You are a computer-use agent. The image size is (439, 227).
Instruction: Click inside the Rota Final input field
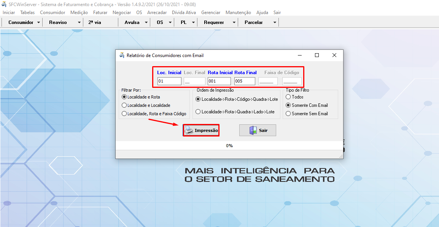click(x=244, y=81)
